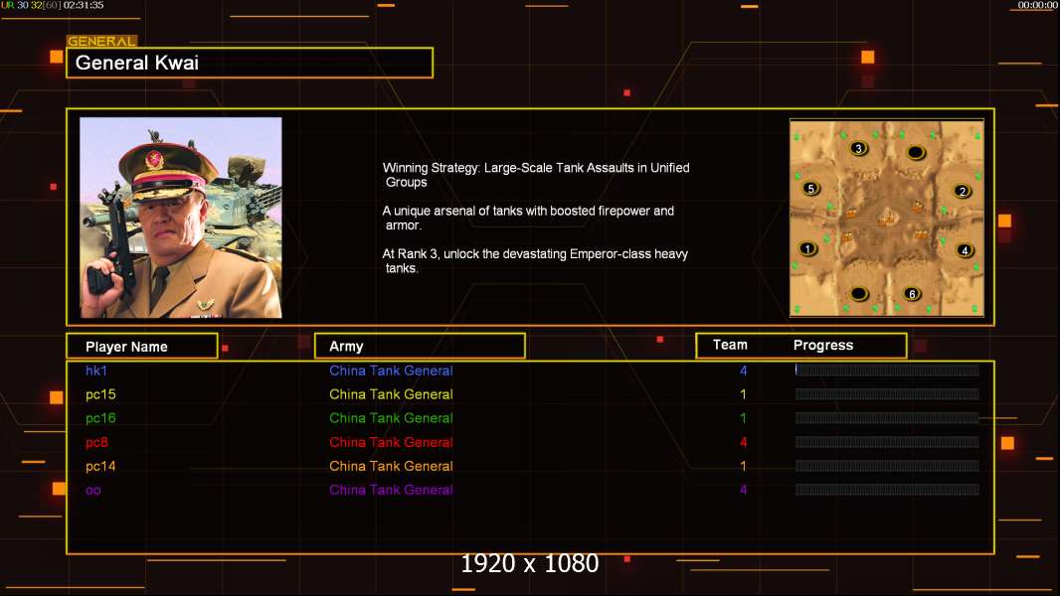Click the GENERAL label tag

pos(101,41)
